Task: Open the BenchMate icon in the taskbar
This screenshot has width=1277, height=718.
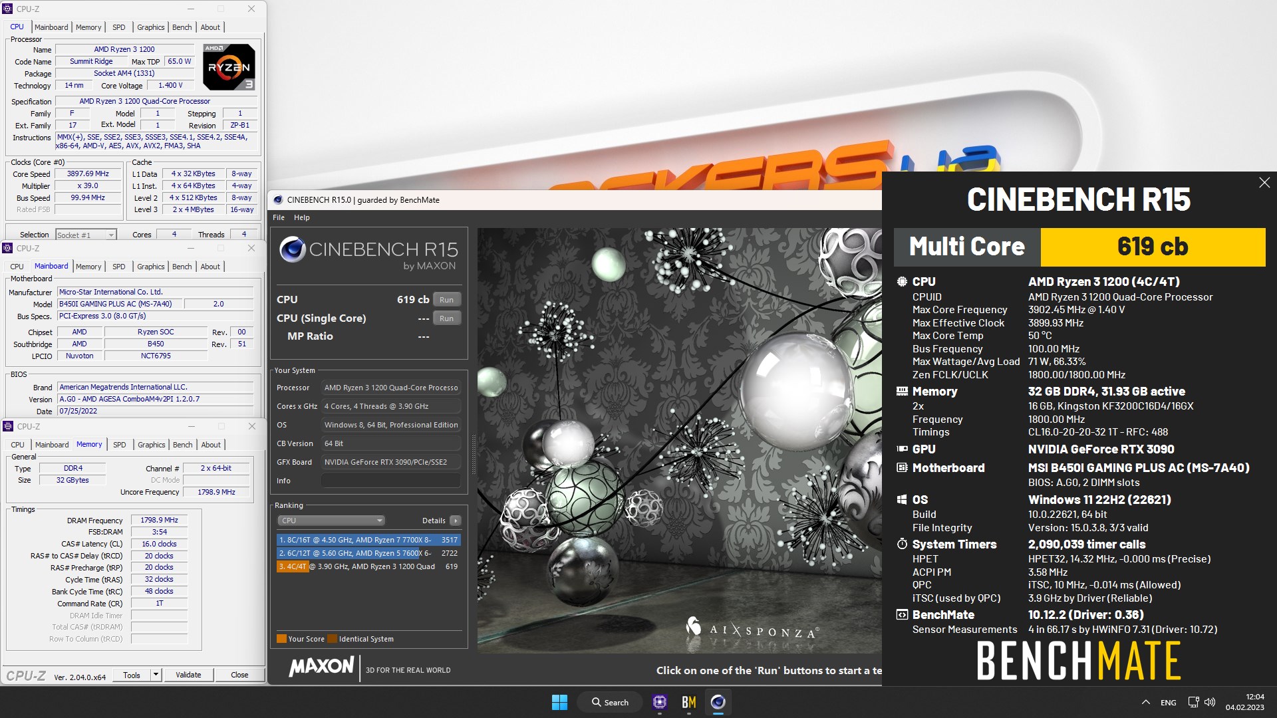Action: [x=689, y=702]
